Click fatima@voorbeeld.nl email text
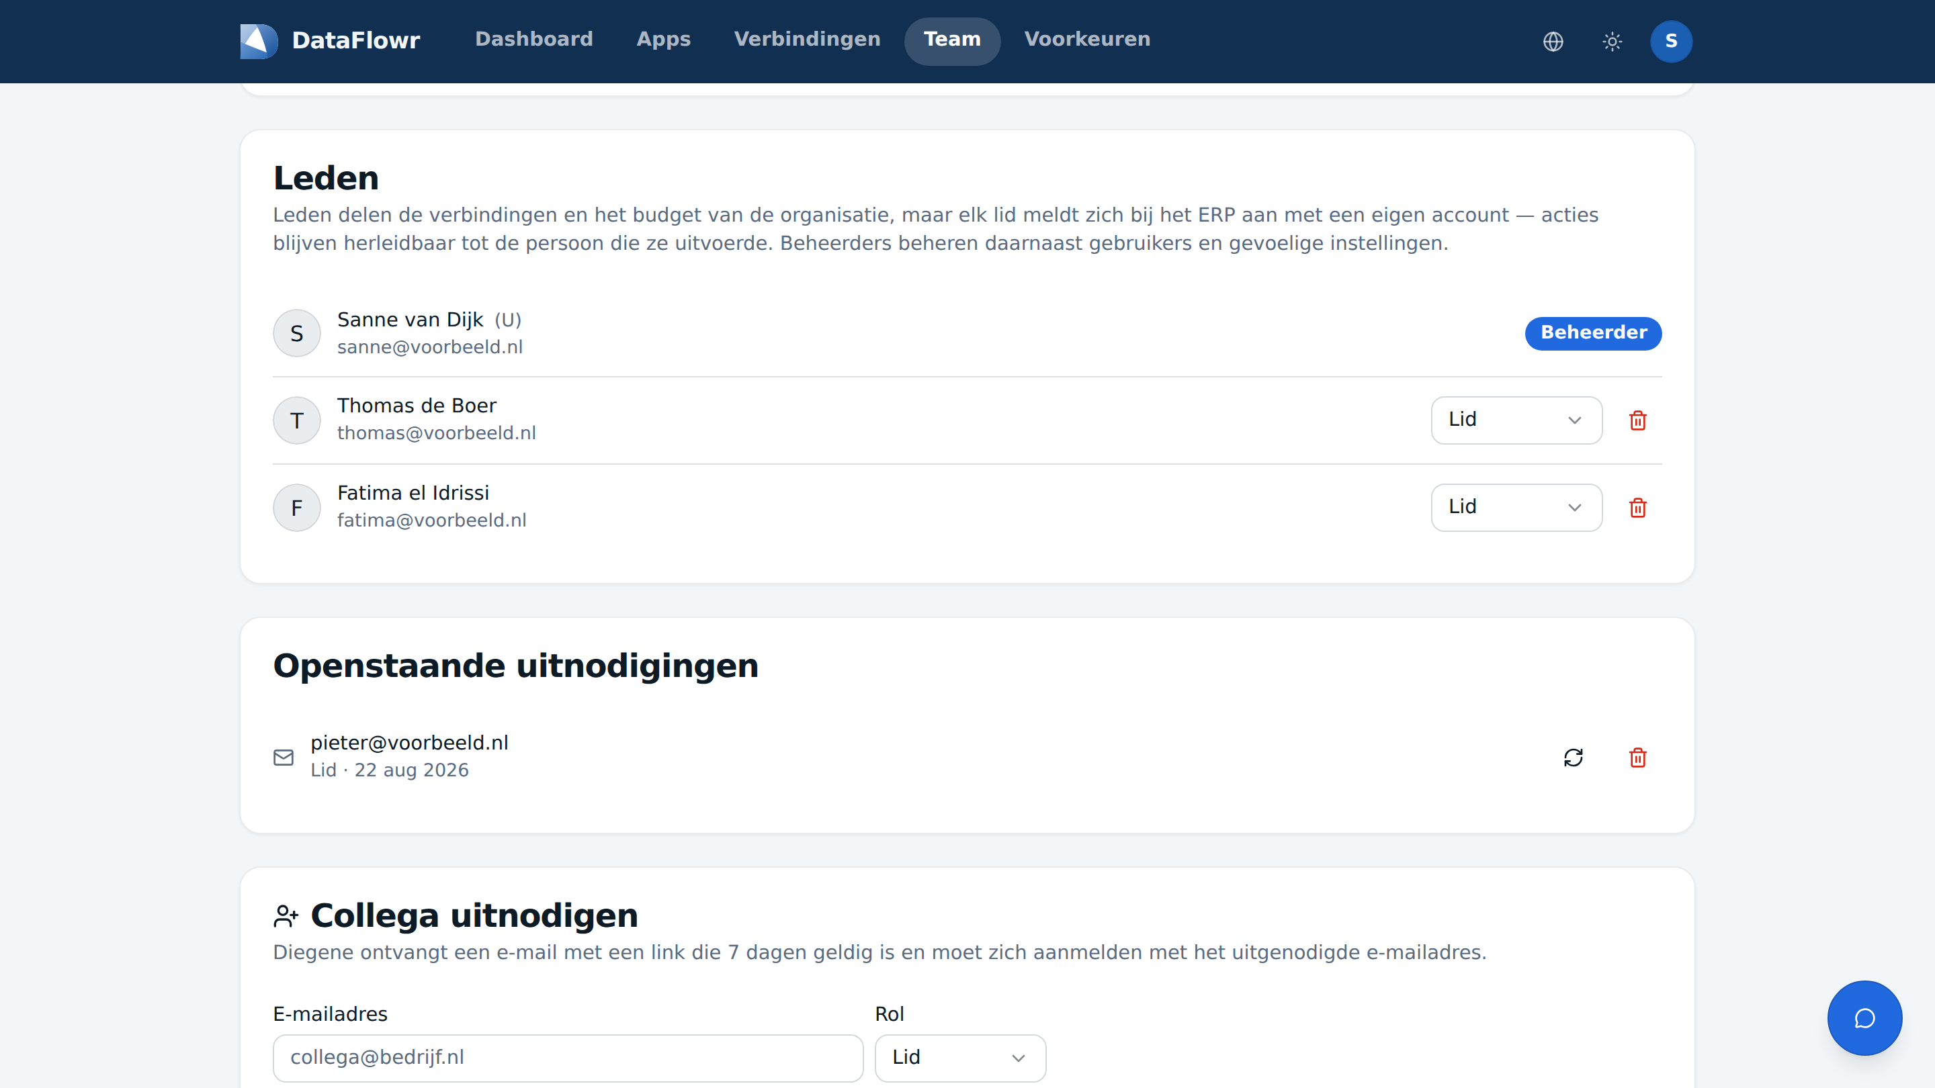The width and height of the screenshot is (1935, 1088). 432,520
